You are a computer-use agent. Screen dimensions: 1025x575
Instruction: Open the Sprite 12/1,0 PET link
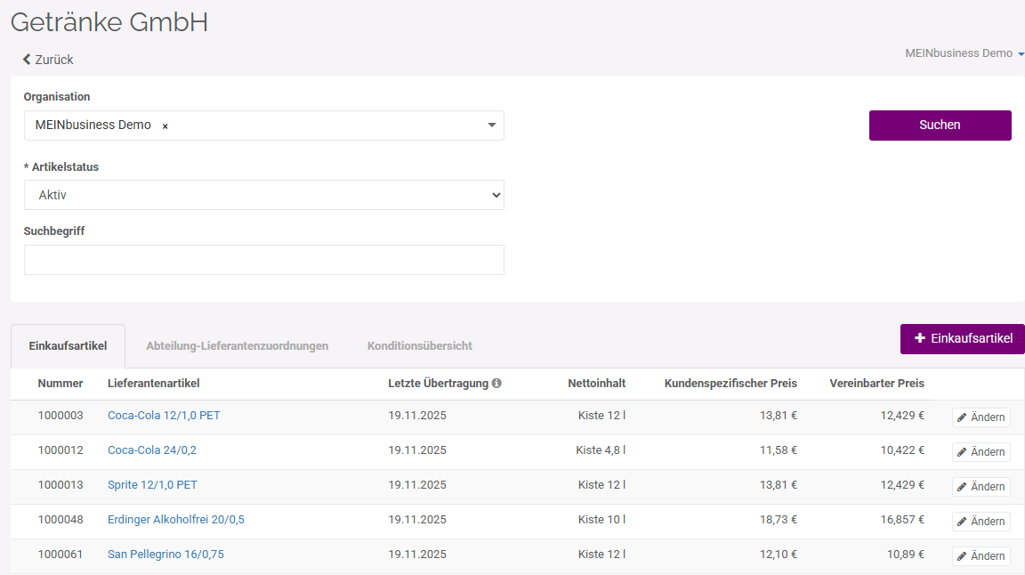click(x=152, y=485)
